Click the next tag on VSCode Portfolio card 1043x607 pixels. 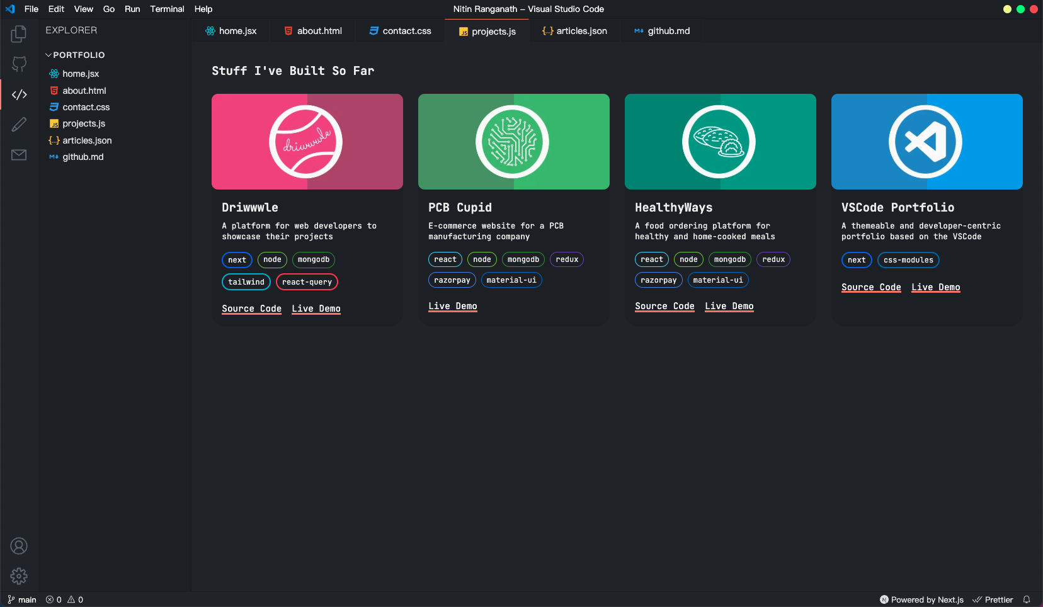click(x=857, y=260)
